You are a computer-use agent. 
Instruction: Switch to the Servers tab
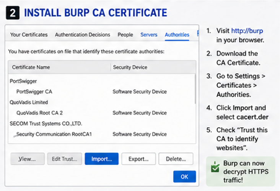[x=149, y=35]
